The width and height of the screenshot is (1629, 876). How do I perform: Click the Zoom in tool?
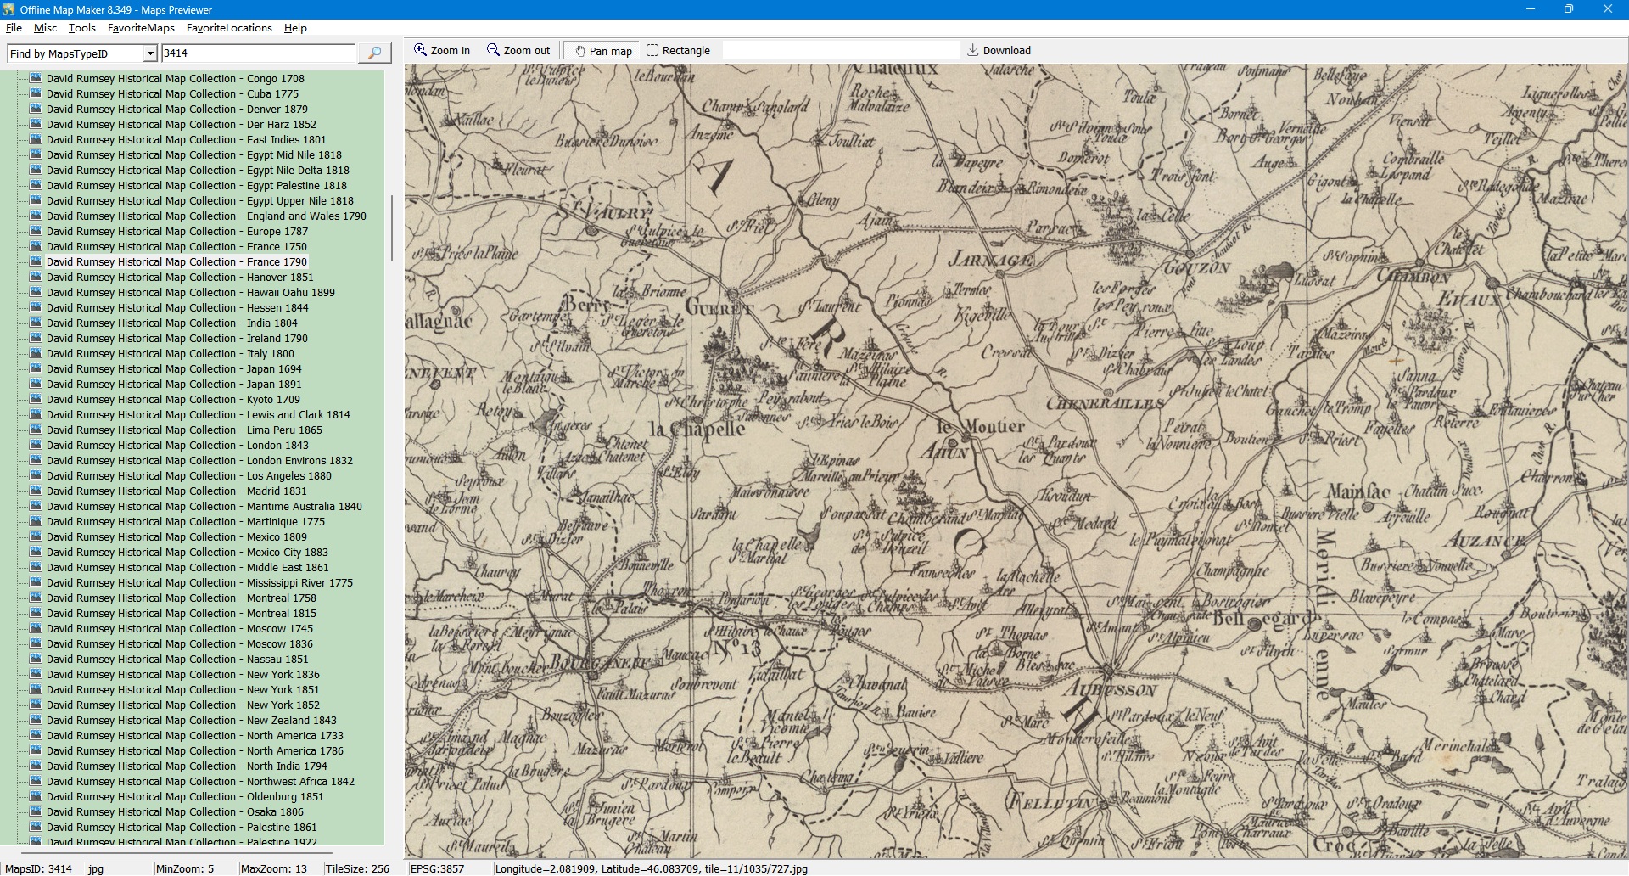click(x=442, y=51)
